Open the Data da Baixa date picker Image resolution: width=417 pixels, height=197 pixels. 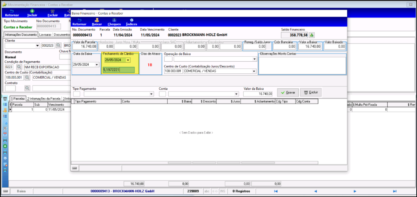click(97, 65)
